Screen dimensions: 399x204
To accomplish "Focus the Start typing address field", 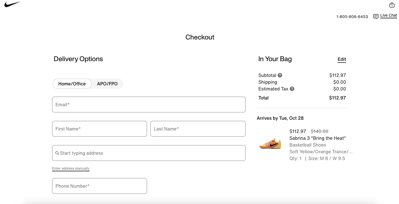I will (149, 153).
